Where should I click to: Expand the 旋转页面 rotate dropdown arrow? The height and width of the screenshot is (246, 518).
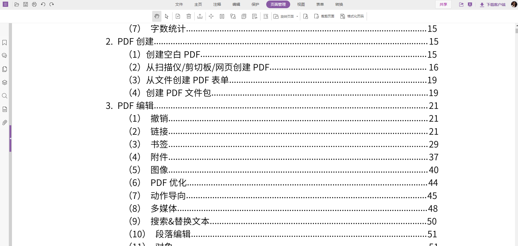click(298, 16)
